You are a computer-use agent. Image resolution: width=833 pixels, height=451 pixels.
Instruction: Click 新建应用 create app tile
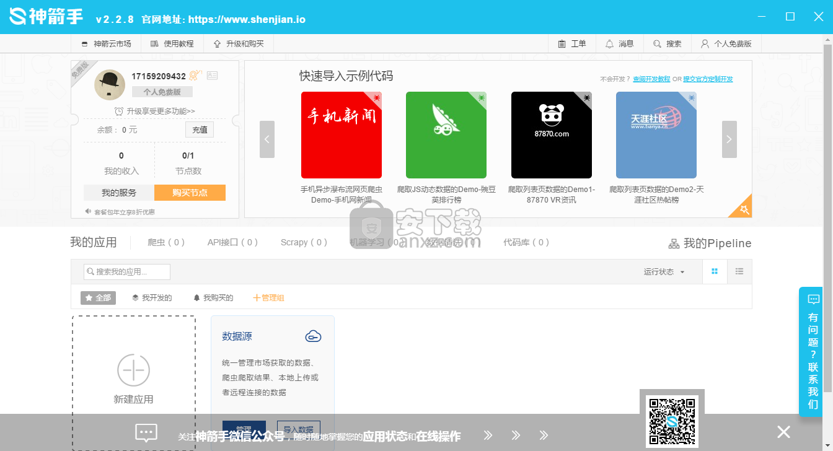tap(133, 382)
